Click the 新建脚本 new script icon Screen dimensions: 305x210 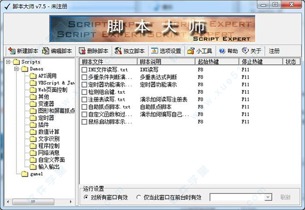12,51
